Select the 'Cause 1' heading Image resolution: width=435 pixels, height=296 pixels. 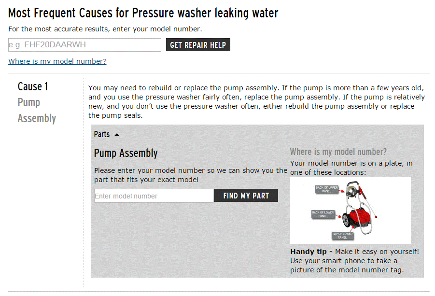click(33, 86)
